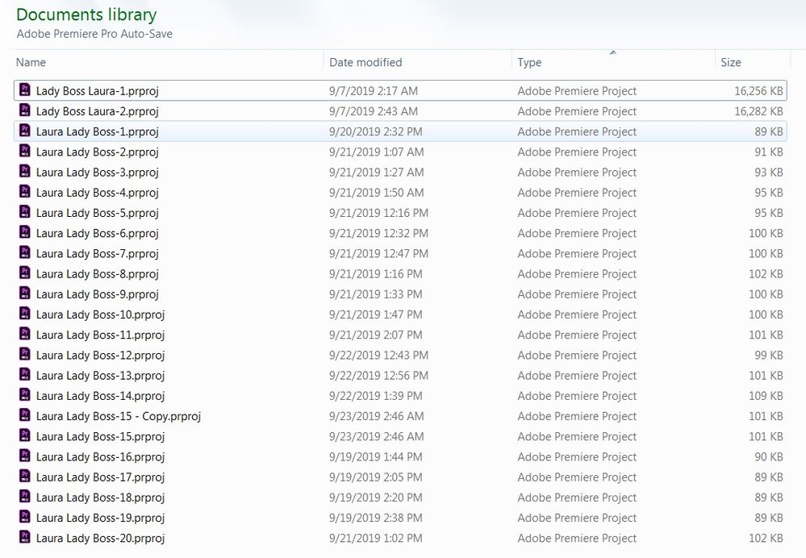Open the Size column filter dropdown
This screenshot has width=806, height=558.
(x=780, y=62)
